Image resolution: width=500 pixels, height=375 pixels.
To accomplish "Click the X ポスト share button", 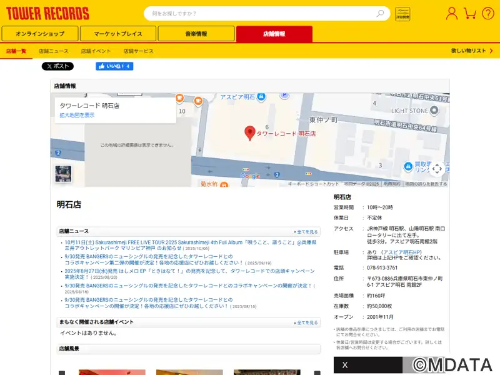I will tap(57, 66).
